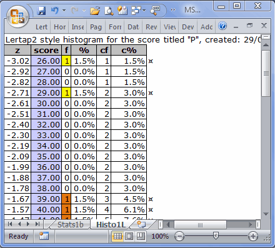Open the redo history dropdown arrow

click(x=84, y=10)
